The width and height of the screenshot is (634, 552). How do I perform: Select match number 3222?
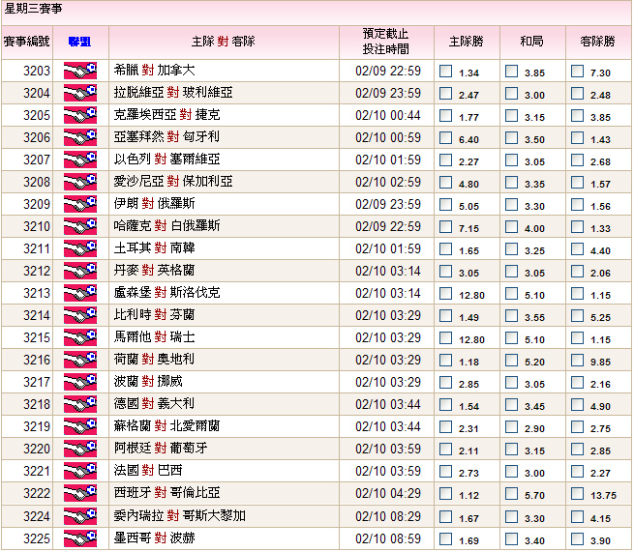[x=37, y=493]
